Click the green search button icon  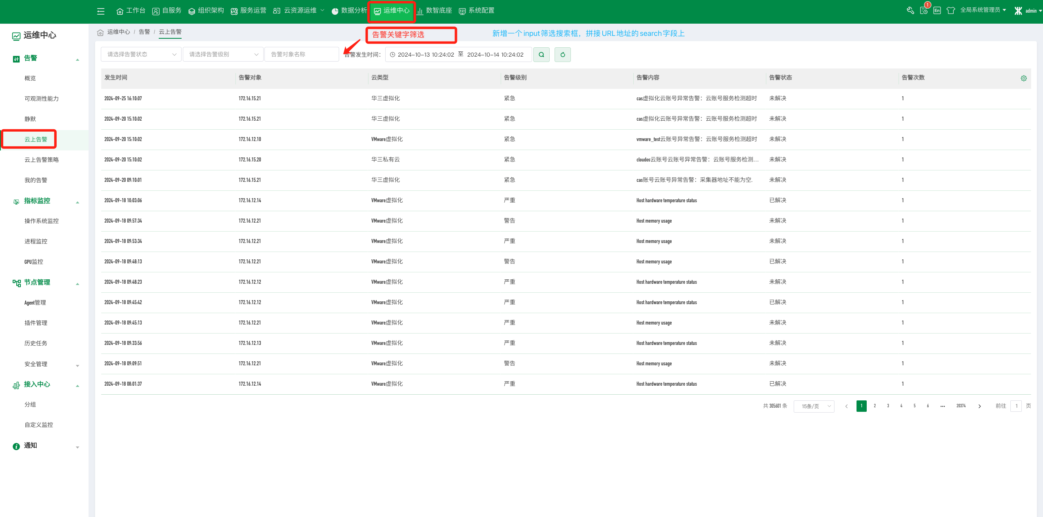(x=541, y=55)
